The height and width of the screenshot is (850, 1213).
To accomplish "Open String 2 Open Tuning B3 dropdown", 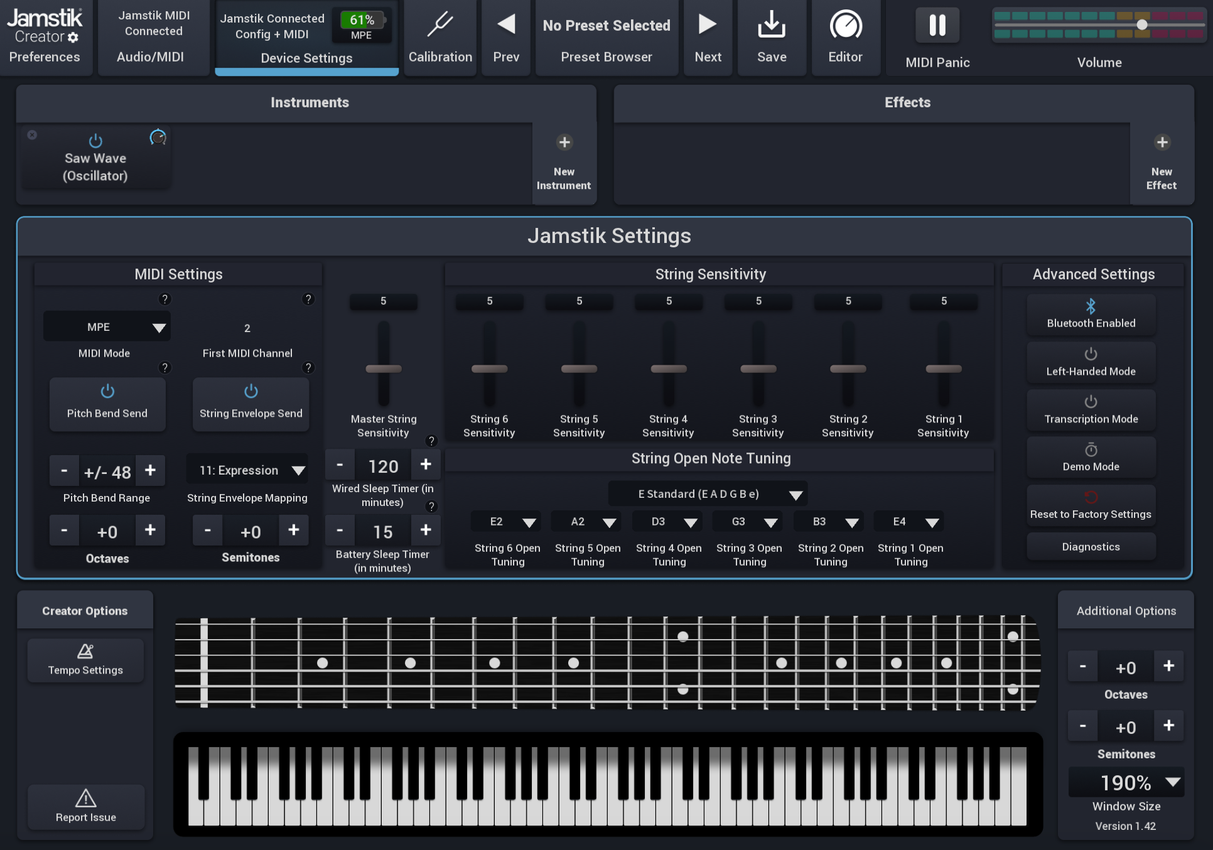I will [x=829, y=522].
